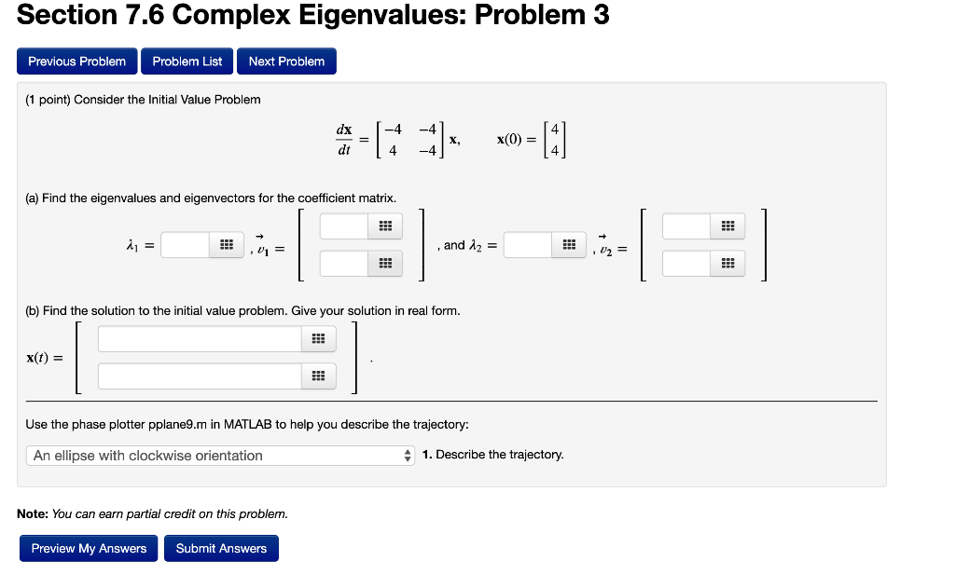Click Preview My Answers
This screenshot has height=574, width=955.
click(x=88, y=548)
